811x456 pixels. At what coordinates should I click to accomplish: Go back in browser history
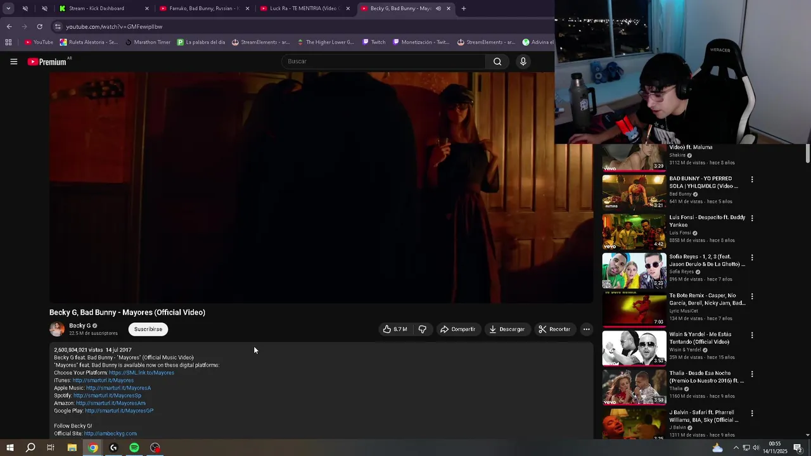coord(9,27)
